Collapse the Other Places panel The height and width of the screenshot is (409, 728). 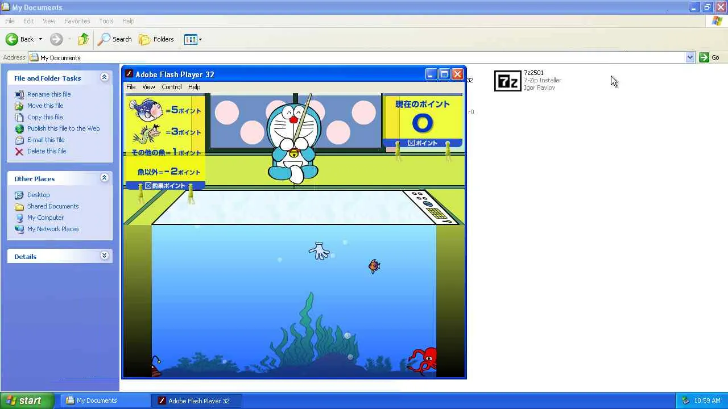point(104,178)
